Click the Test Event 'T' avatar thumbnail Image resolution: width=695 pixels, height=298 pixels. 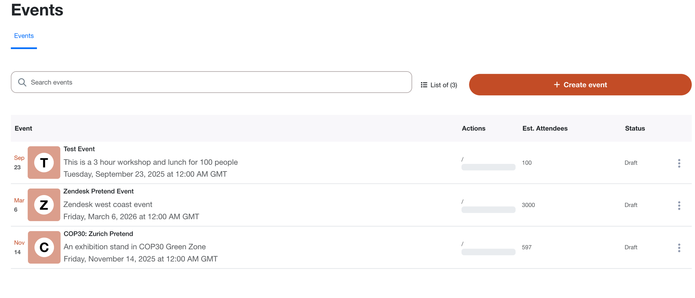pos(44,163)
